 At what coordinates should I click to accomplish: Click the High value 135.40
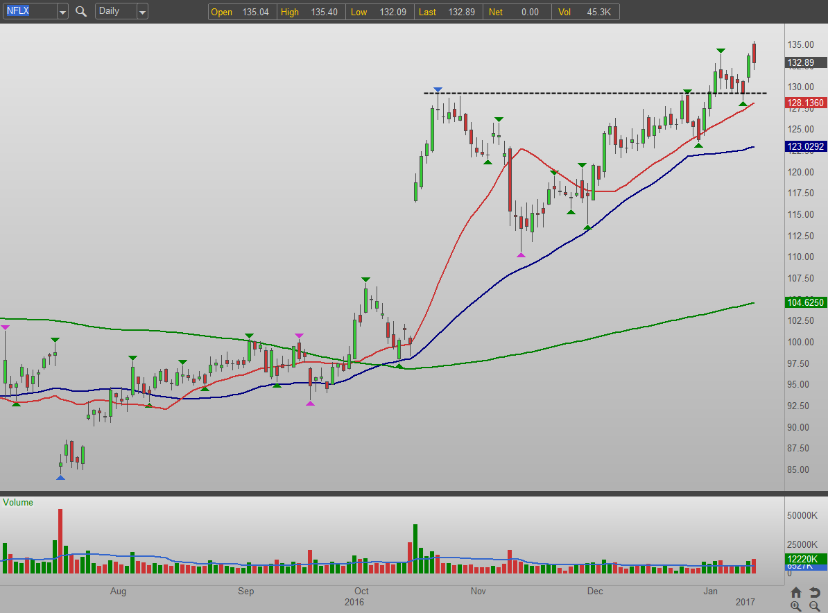(x=325, y=12)
